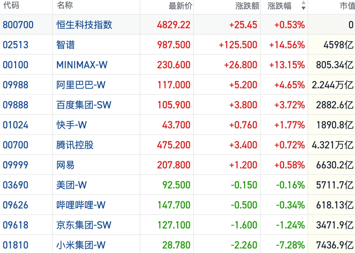
Task: Click stock code 00700
Action: (16, 145)
